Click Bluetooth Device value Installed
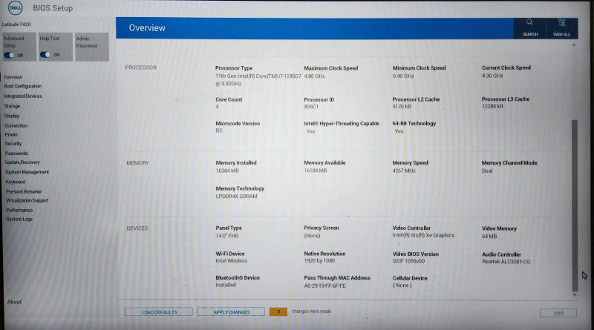594x330 pixels. 226,285
